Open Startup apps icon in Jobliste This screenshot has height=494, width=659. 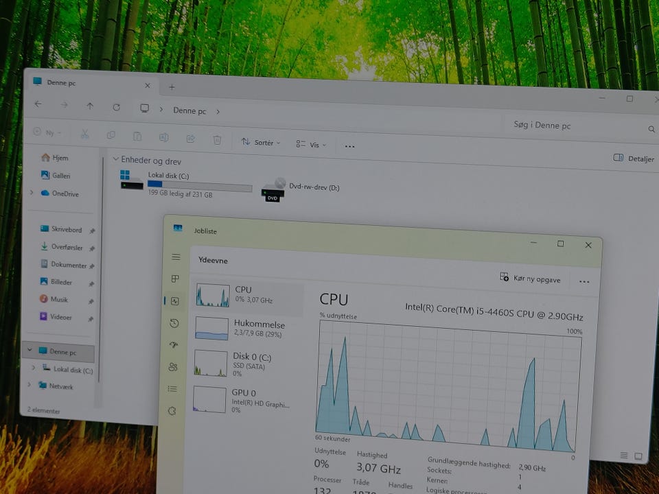(x=174, y=345)
